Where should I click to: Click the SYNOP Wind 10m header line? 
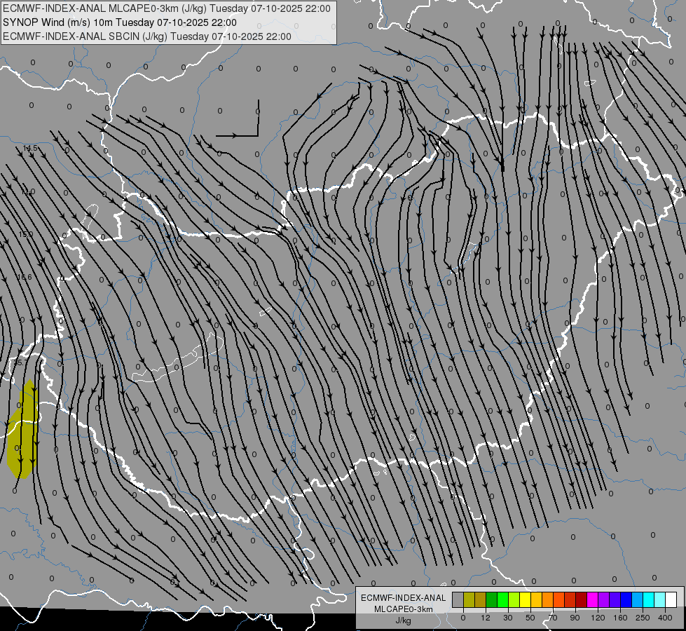click(120, 22)
